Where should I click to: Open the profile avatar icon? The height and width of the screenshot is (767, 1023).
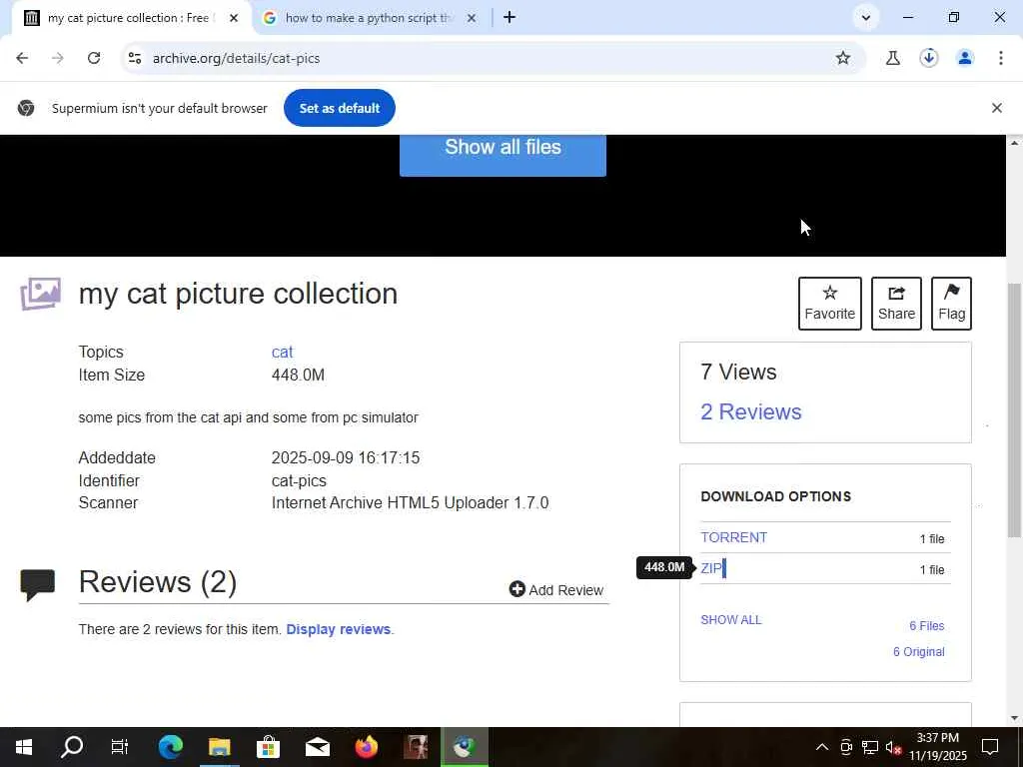pyautogui.click(x=964, y=58)
